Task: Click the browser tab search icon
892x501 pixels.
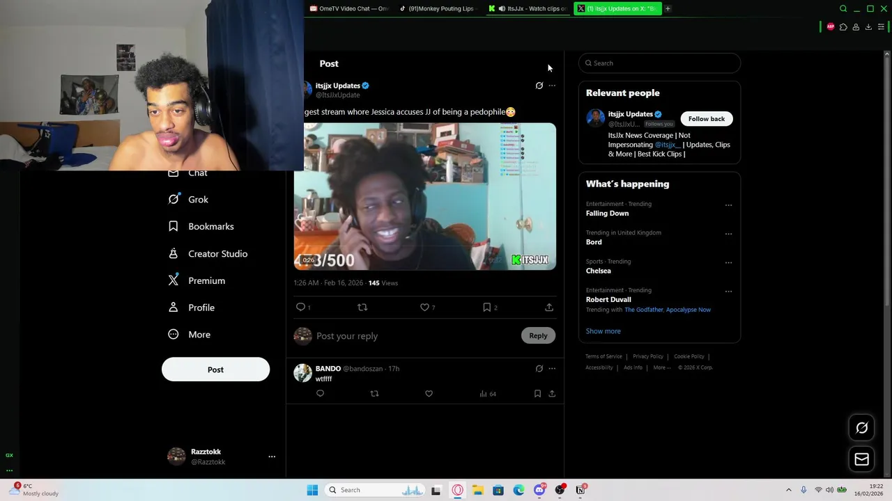Action: point(843,8)
